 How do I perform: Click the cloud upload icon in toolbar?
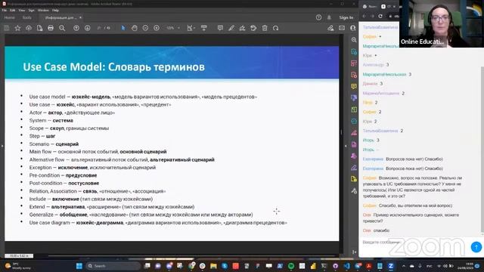(x=29, y=28)
